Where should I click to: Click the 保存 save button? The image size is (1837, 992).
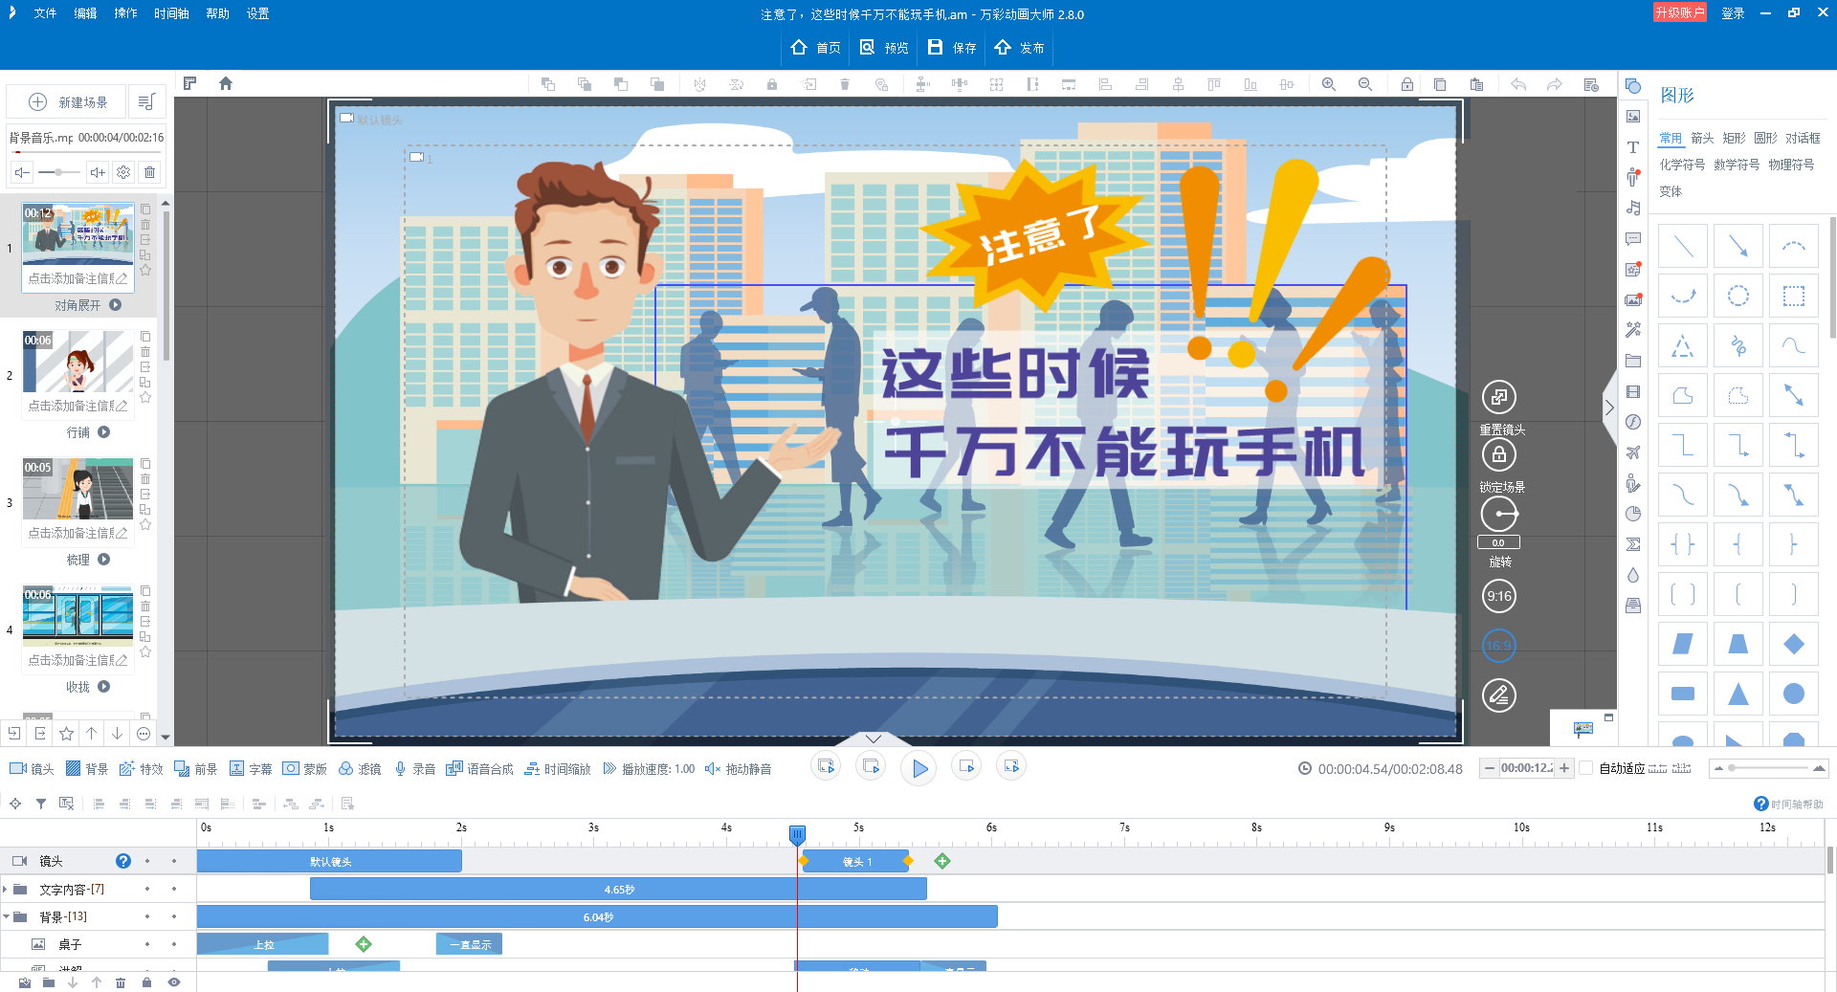tap(952, 48)
